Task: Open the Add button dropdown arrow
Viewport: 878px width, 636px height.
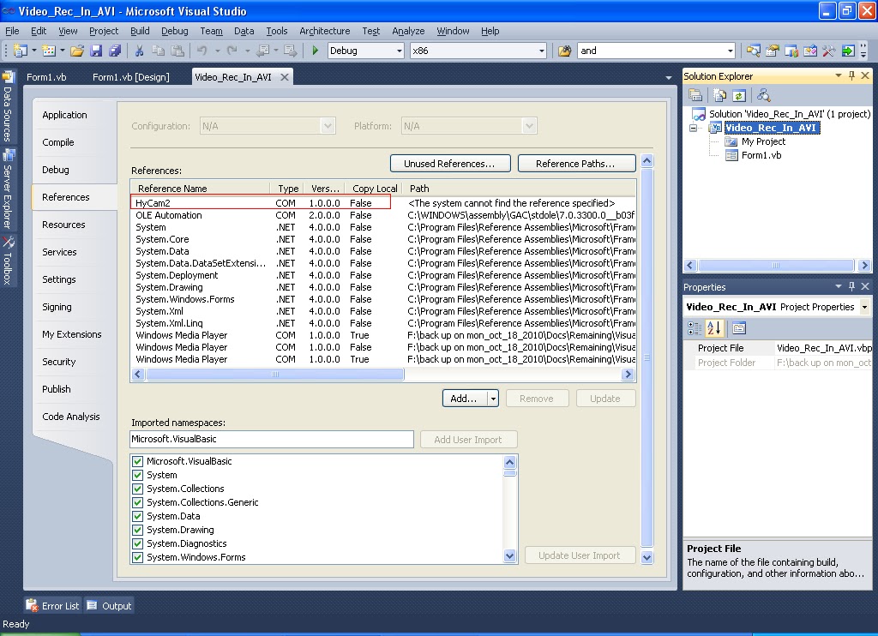Action: 493,399
